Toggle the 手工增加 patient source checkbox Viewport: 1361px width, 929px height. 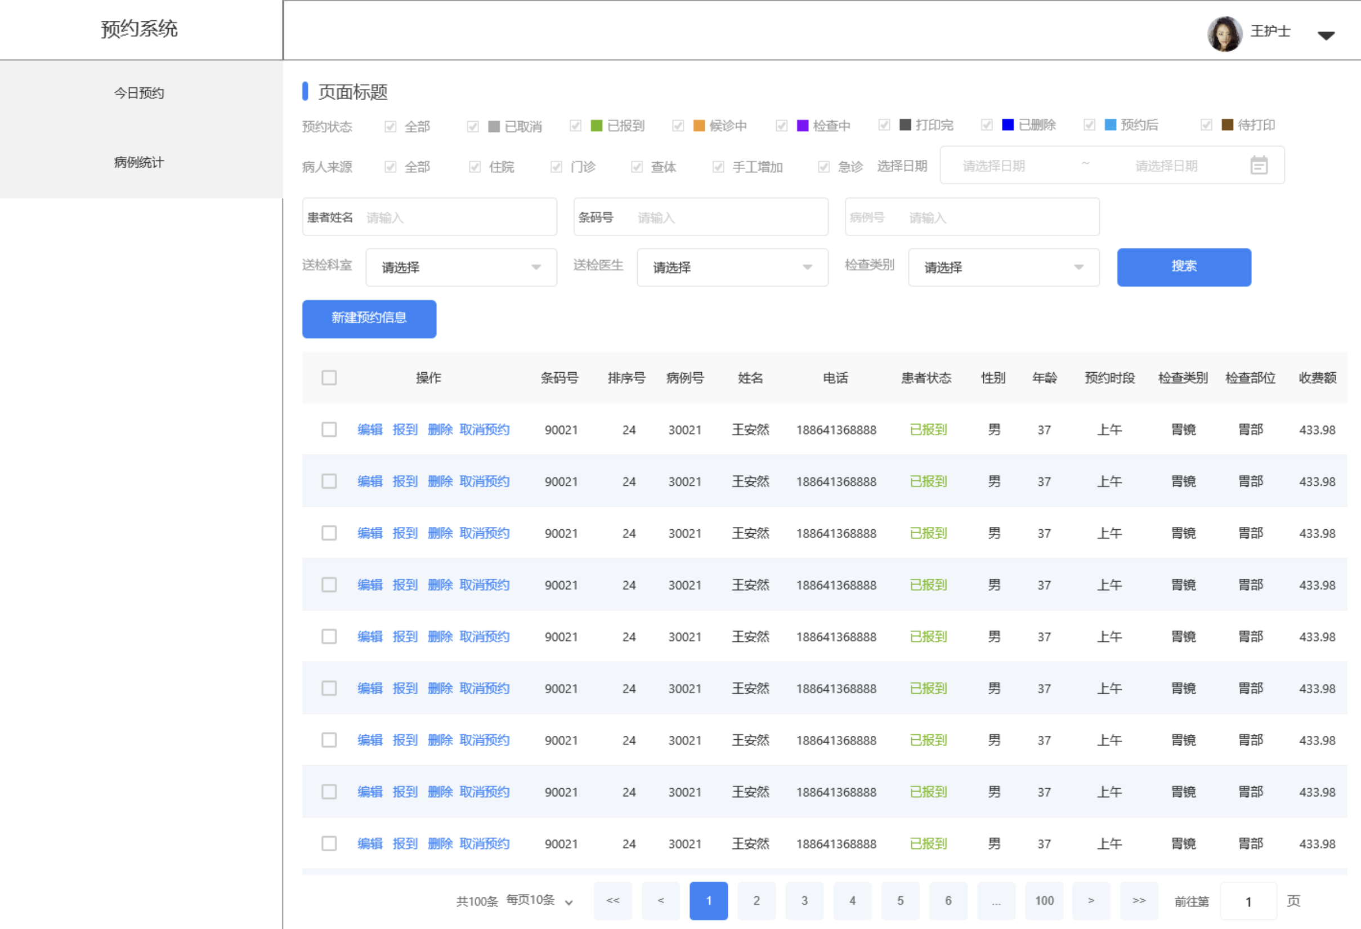[718, 167]
